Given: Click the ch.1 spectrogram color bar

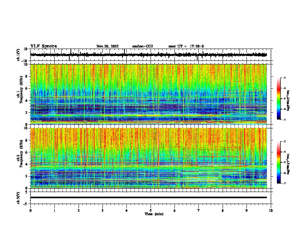Looking at the screenshot, I should pyautogui.click(x=279, y=99).
